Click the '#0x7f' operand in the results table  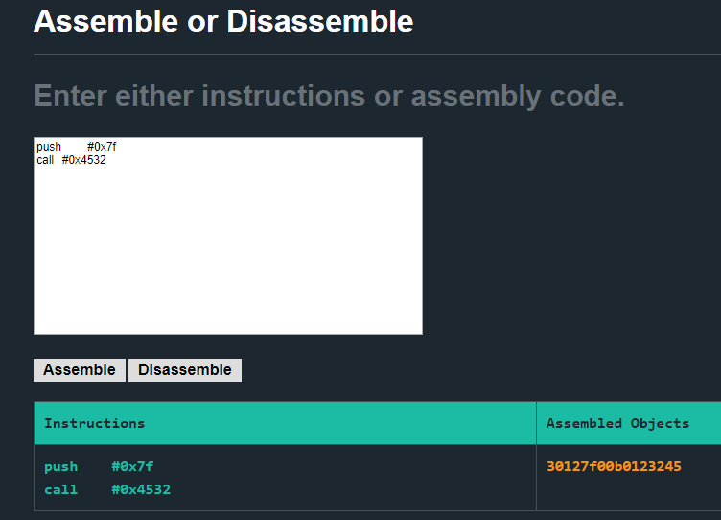click(x=132, y=466)
